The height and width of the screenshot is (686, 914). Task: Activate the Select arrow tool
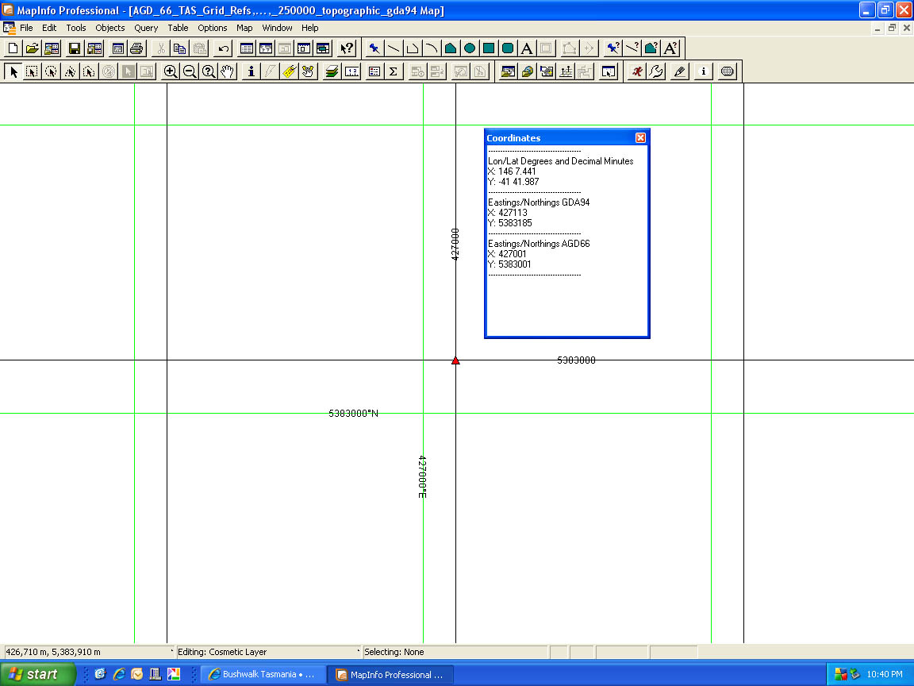pos(13,71)
